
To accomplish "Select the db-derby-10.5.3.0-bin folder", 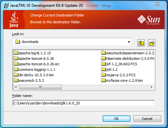I will [34, 75].
